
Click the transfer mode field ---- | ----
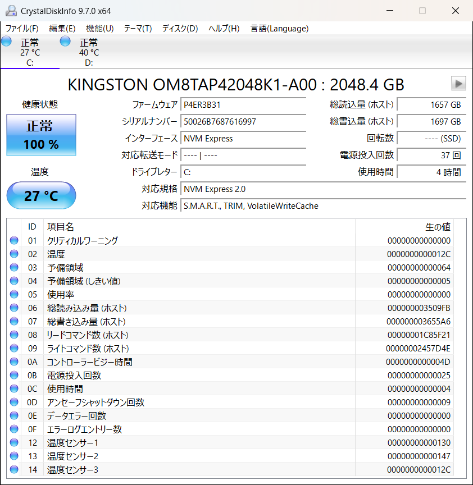pos(243,155)
